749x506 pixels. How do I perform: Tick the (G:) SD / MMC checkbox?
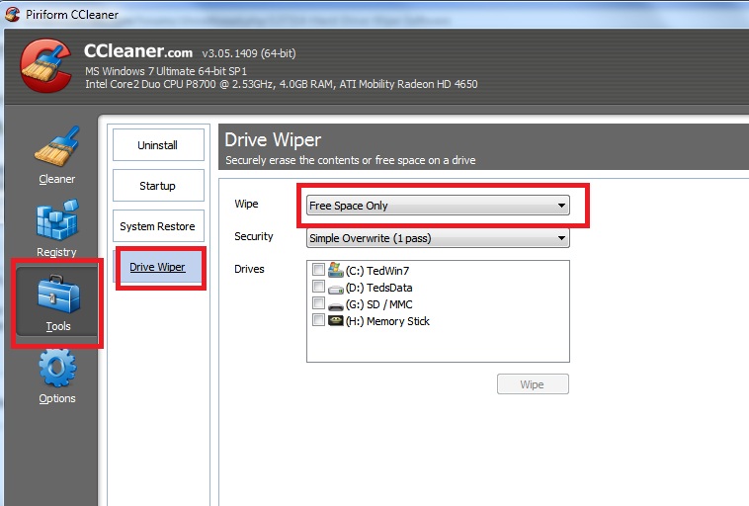tap(318, 303)
